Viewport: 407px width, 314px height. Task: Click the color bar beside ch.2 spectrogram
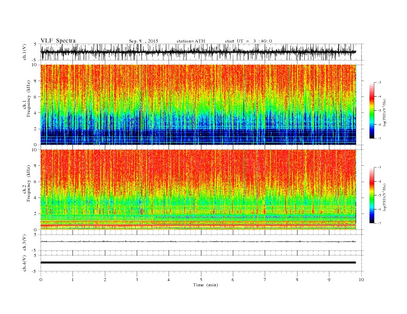point(372,195)
